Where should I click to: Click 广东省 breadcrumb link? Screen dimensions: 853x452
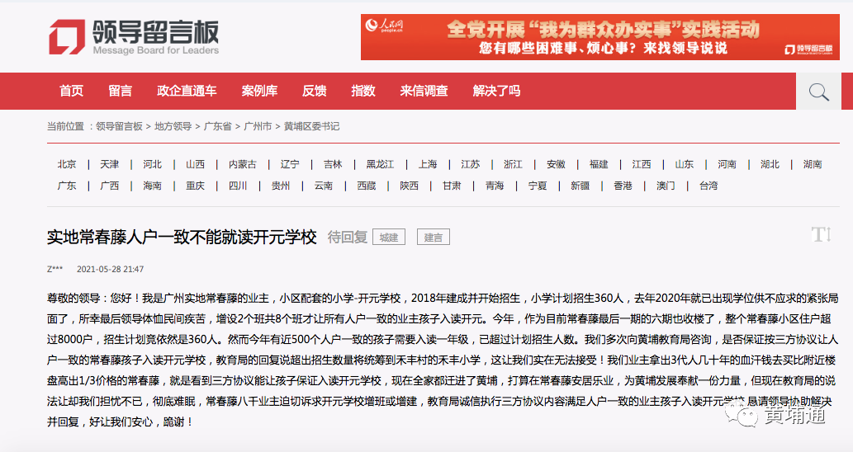[218, 126]
